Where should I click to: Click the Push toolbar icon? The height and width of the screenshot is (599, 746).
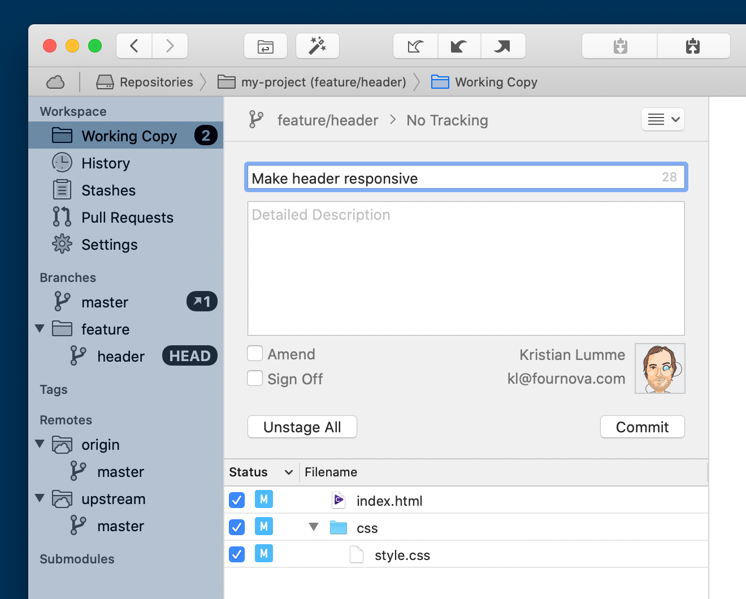coord(502,46)
